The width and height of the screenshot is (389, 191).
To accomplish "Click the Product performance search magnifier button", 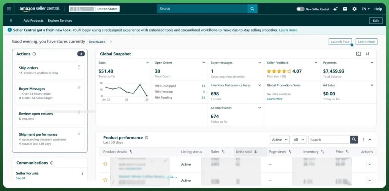I will coord(354,140).
